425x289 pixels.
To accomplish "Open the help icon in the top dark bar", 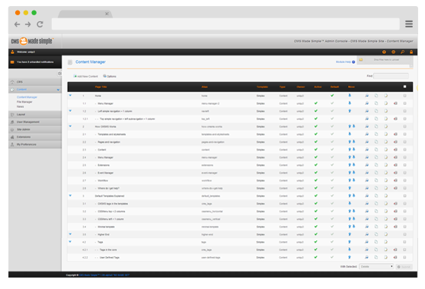I will 384,52.
